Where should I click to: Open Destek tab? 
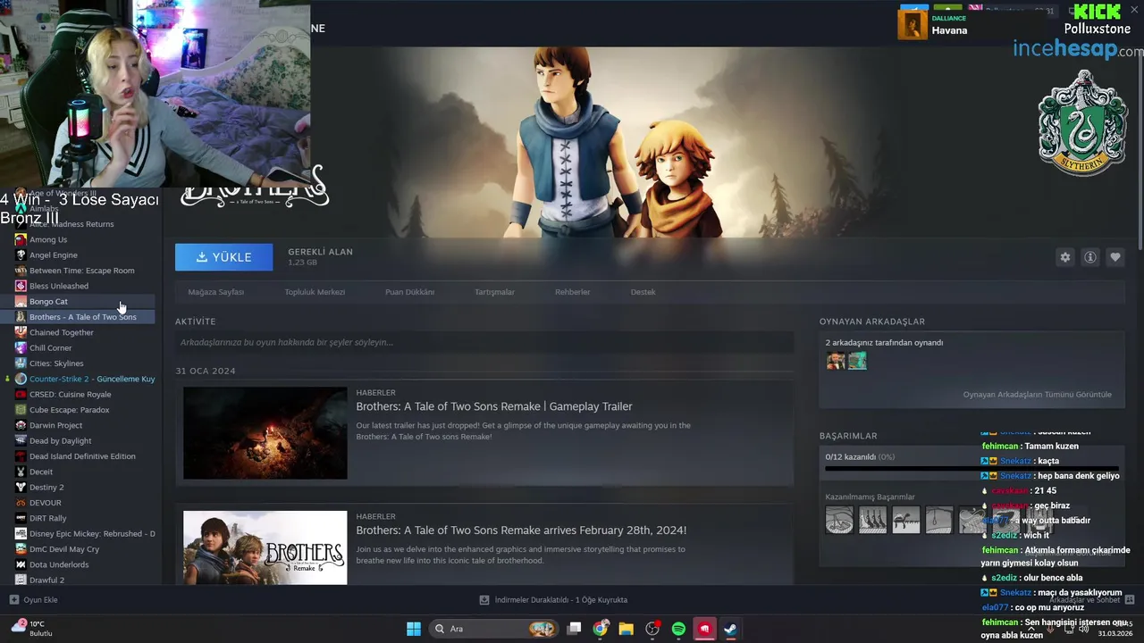(643, 292)
